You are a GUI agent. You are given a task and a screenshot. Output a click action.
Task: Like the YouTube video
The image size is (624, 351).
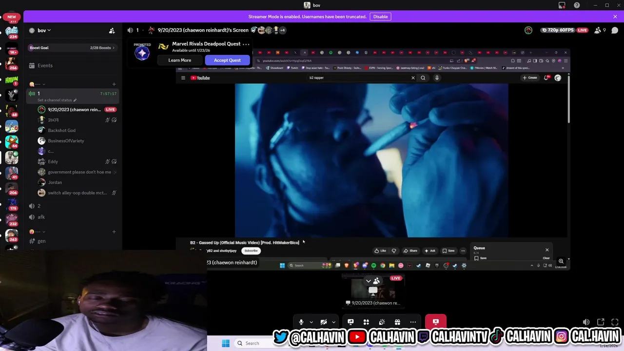point(380,251)
